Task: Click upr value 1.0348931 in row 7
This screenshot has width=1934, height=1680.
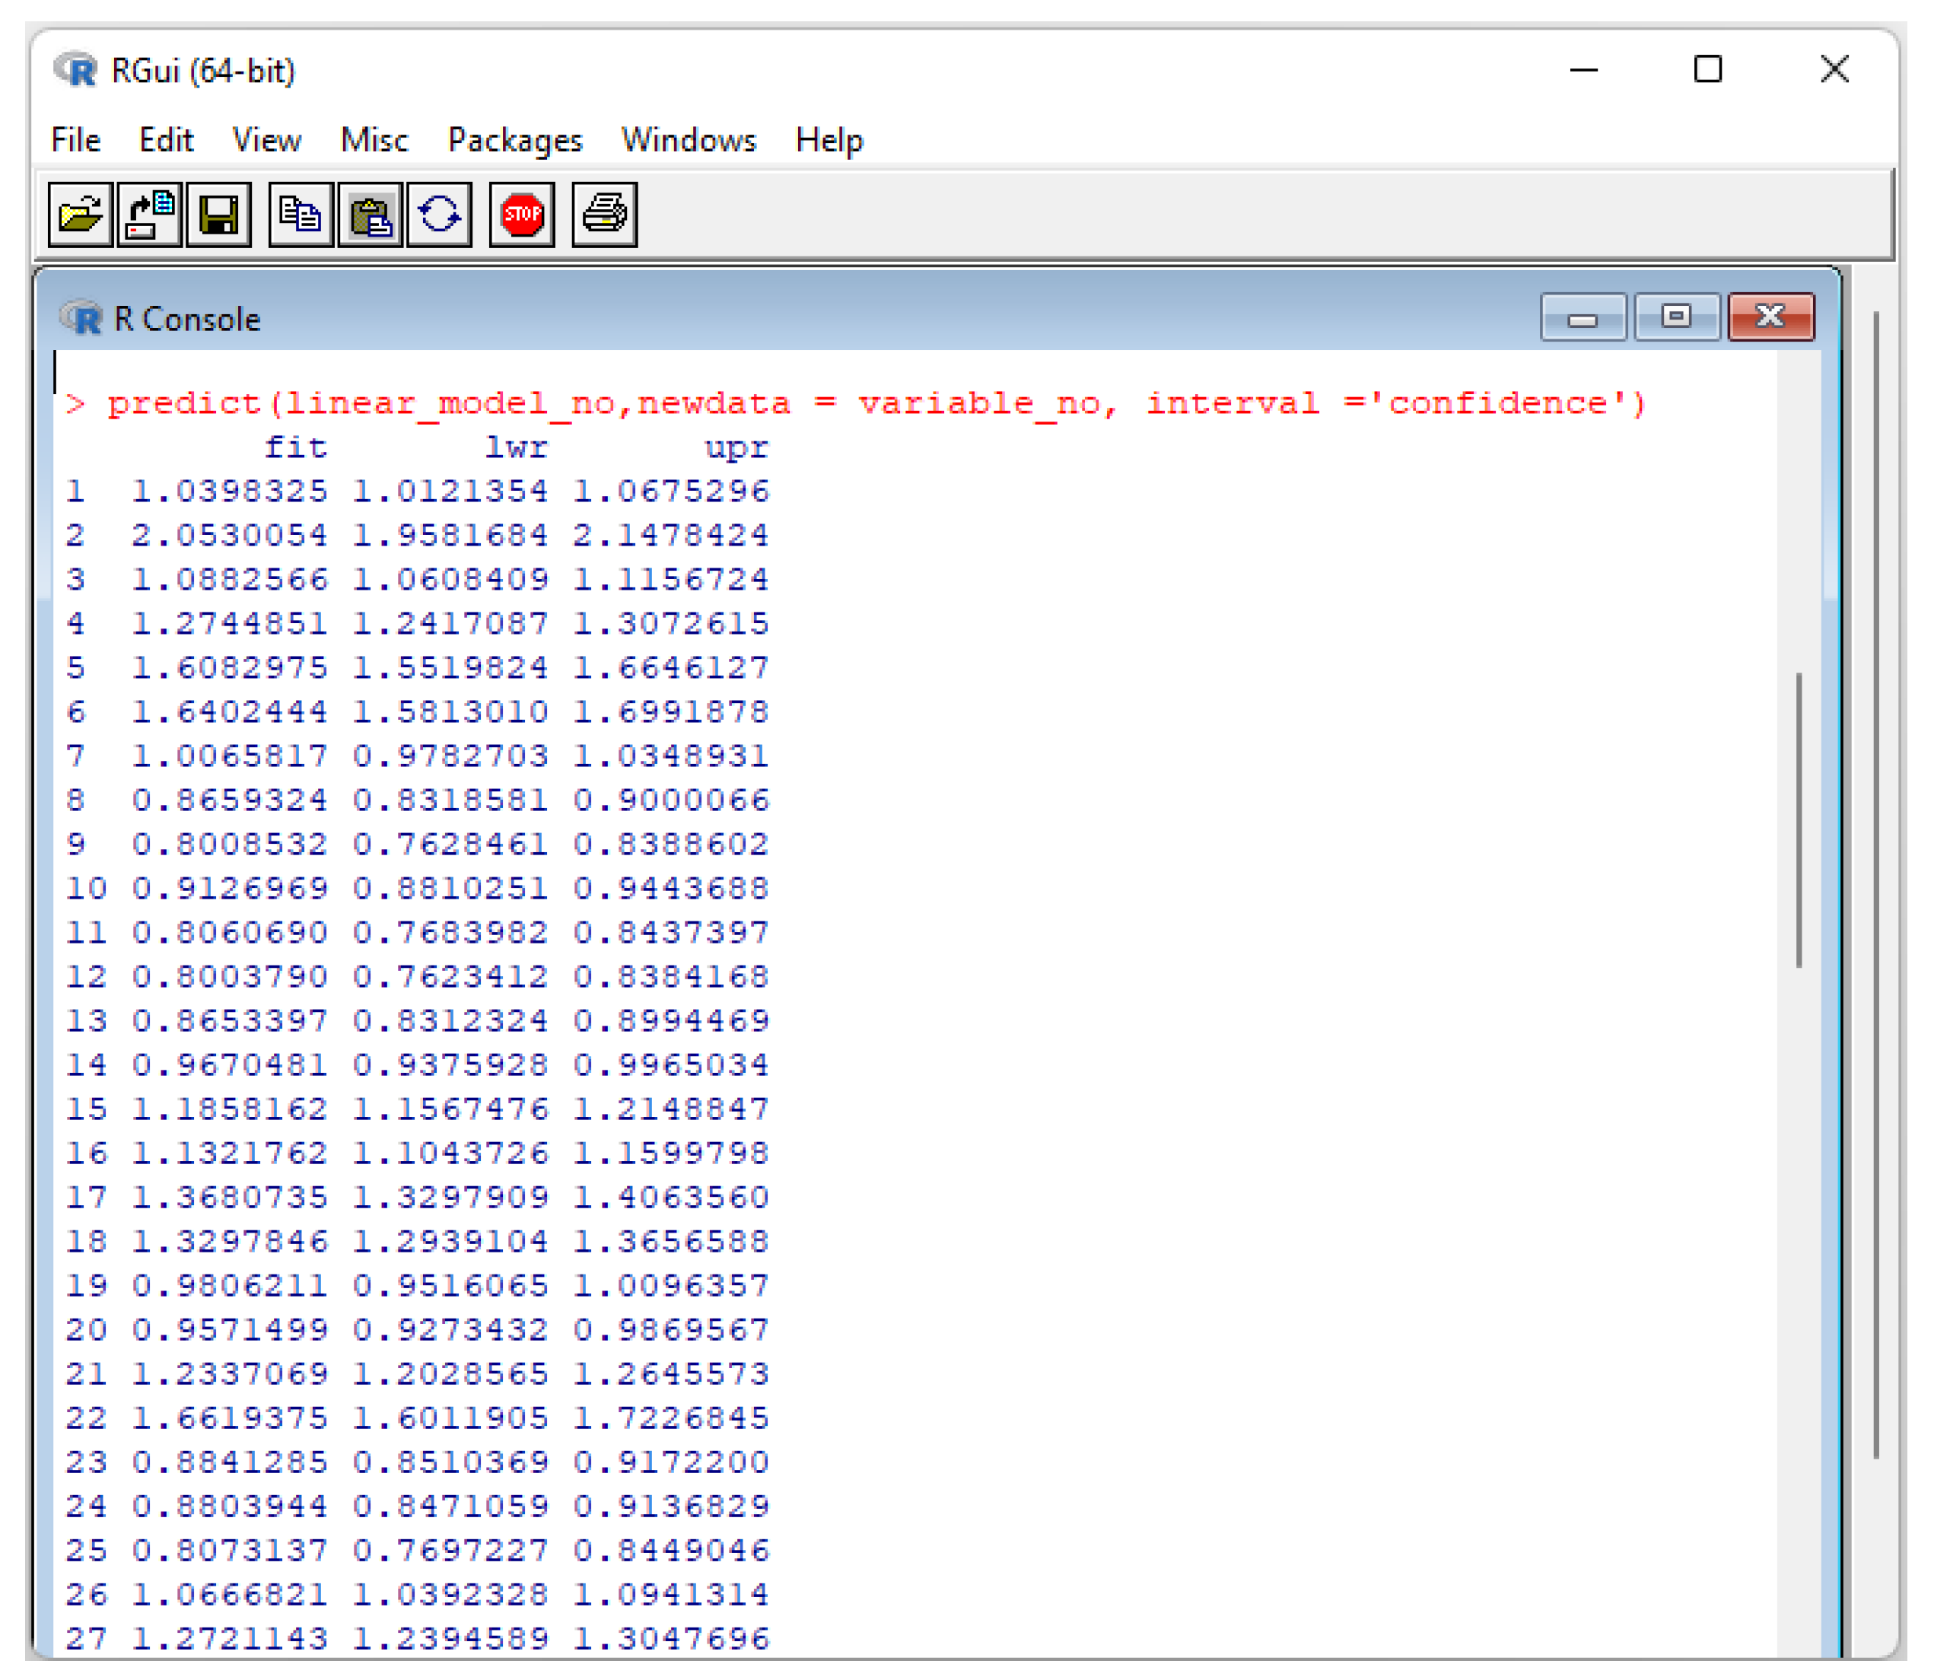Action: [x=671, y=756]
